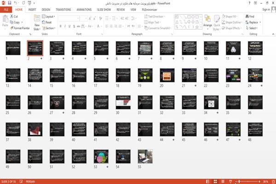Click the spell check status bar icon
This screenshot has width=276, height=184.
coord(21,181)
